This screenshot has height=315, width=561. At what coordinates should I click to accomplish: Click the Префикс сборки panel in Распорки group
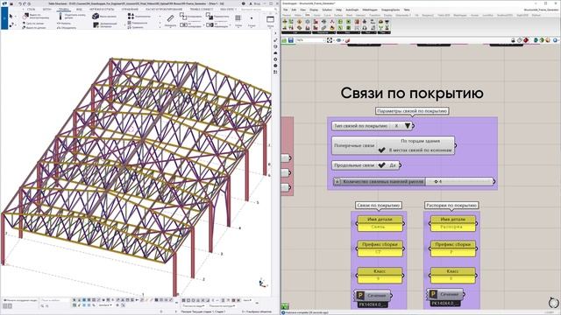click(453, 248)
